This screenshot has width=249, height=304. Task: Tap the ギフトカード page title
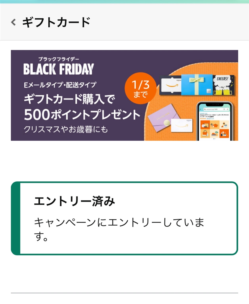(x=56, y=23)
